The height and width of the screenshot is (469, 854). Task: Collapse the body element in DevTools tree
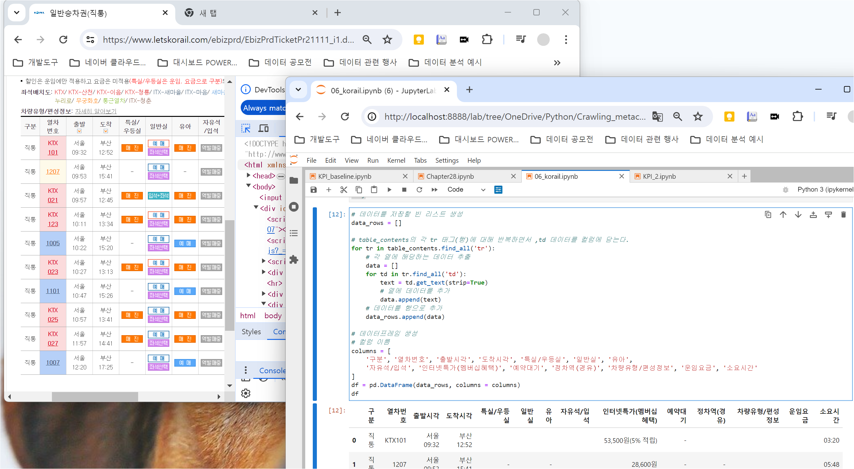[x=249, y=186]
